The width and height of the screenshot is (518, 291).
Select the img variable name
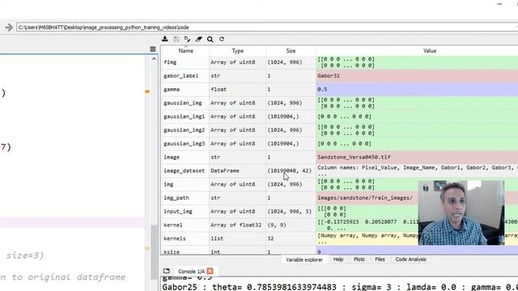coord(168,184)
